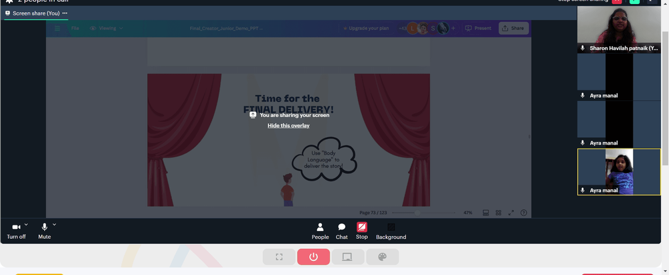End the call with the red power button

314,257
